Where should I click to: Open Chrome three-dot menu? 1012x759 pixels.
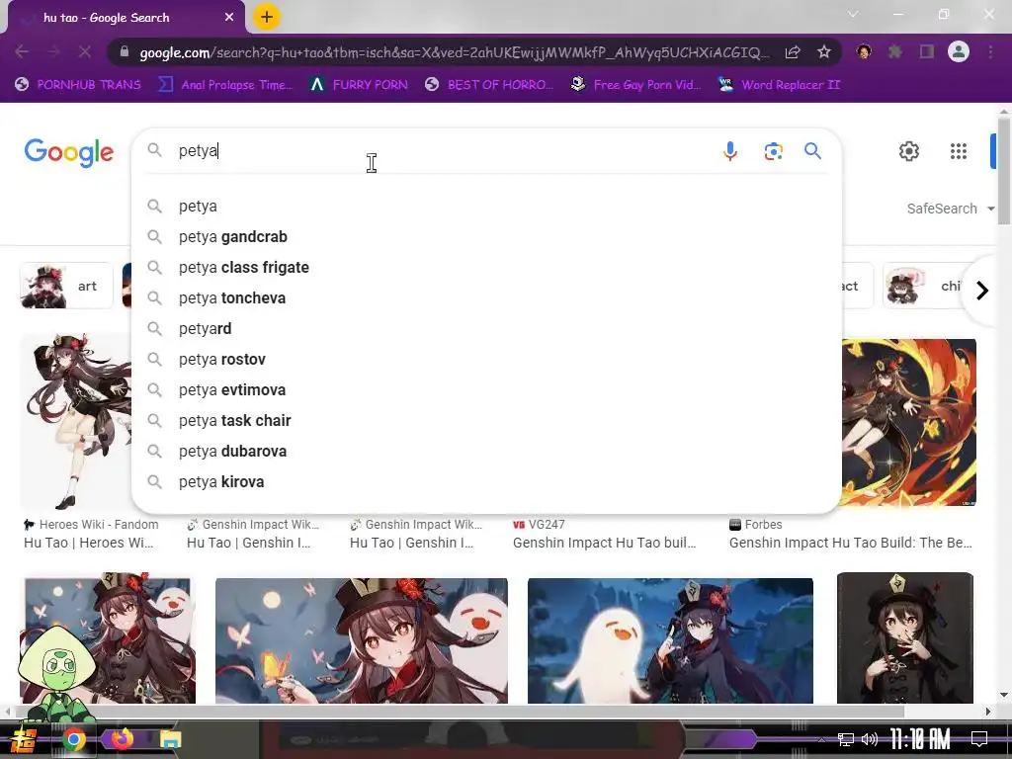(x=990, y=51)
